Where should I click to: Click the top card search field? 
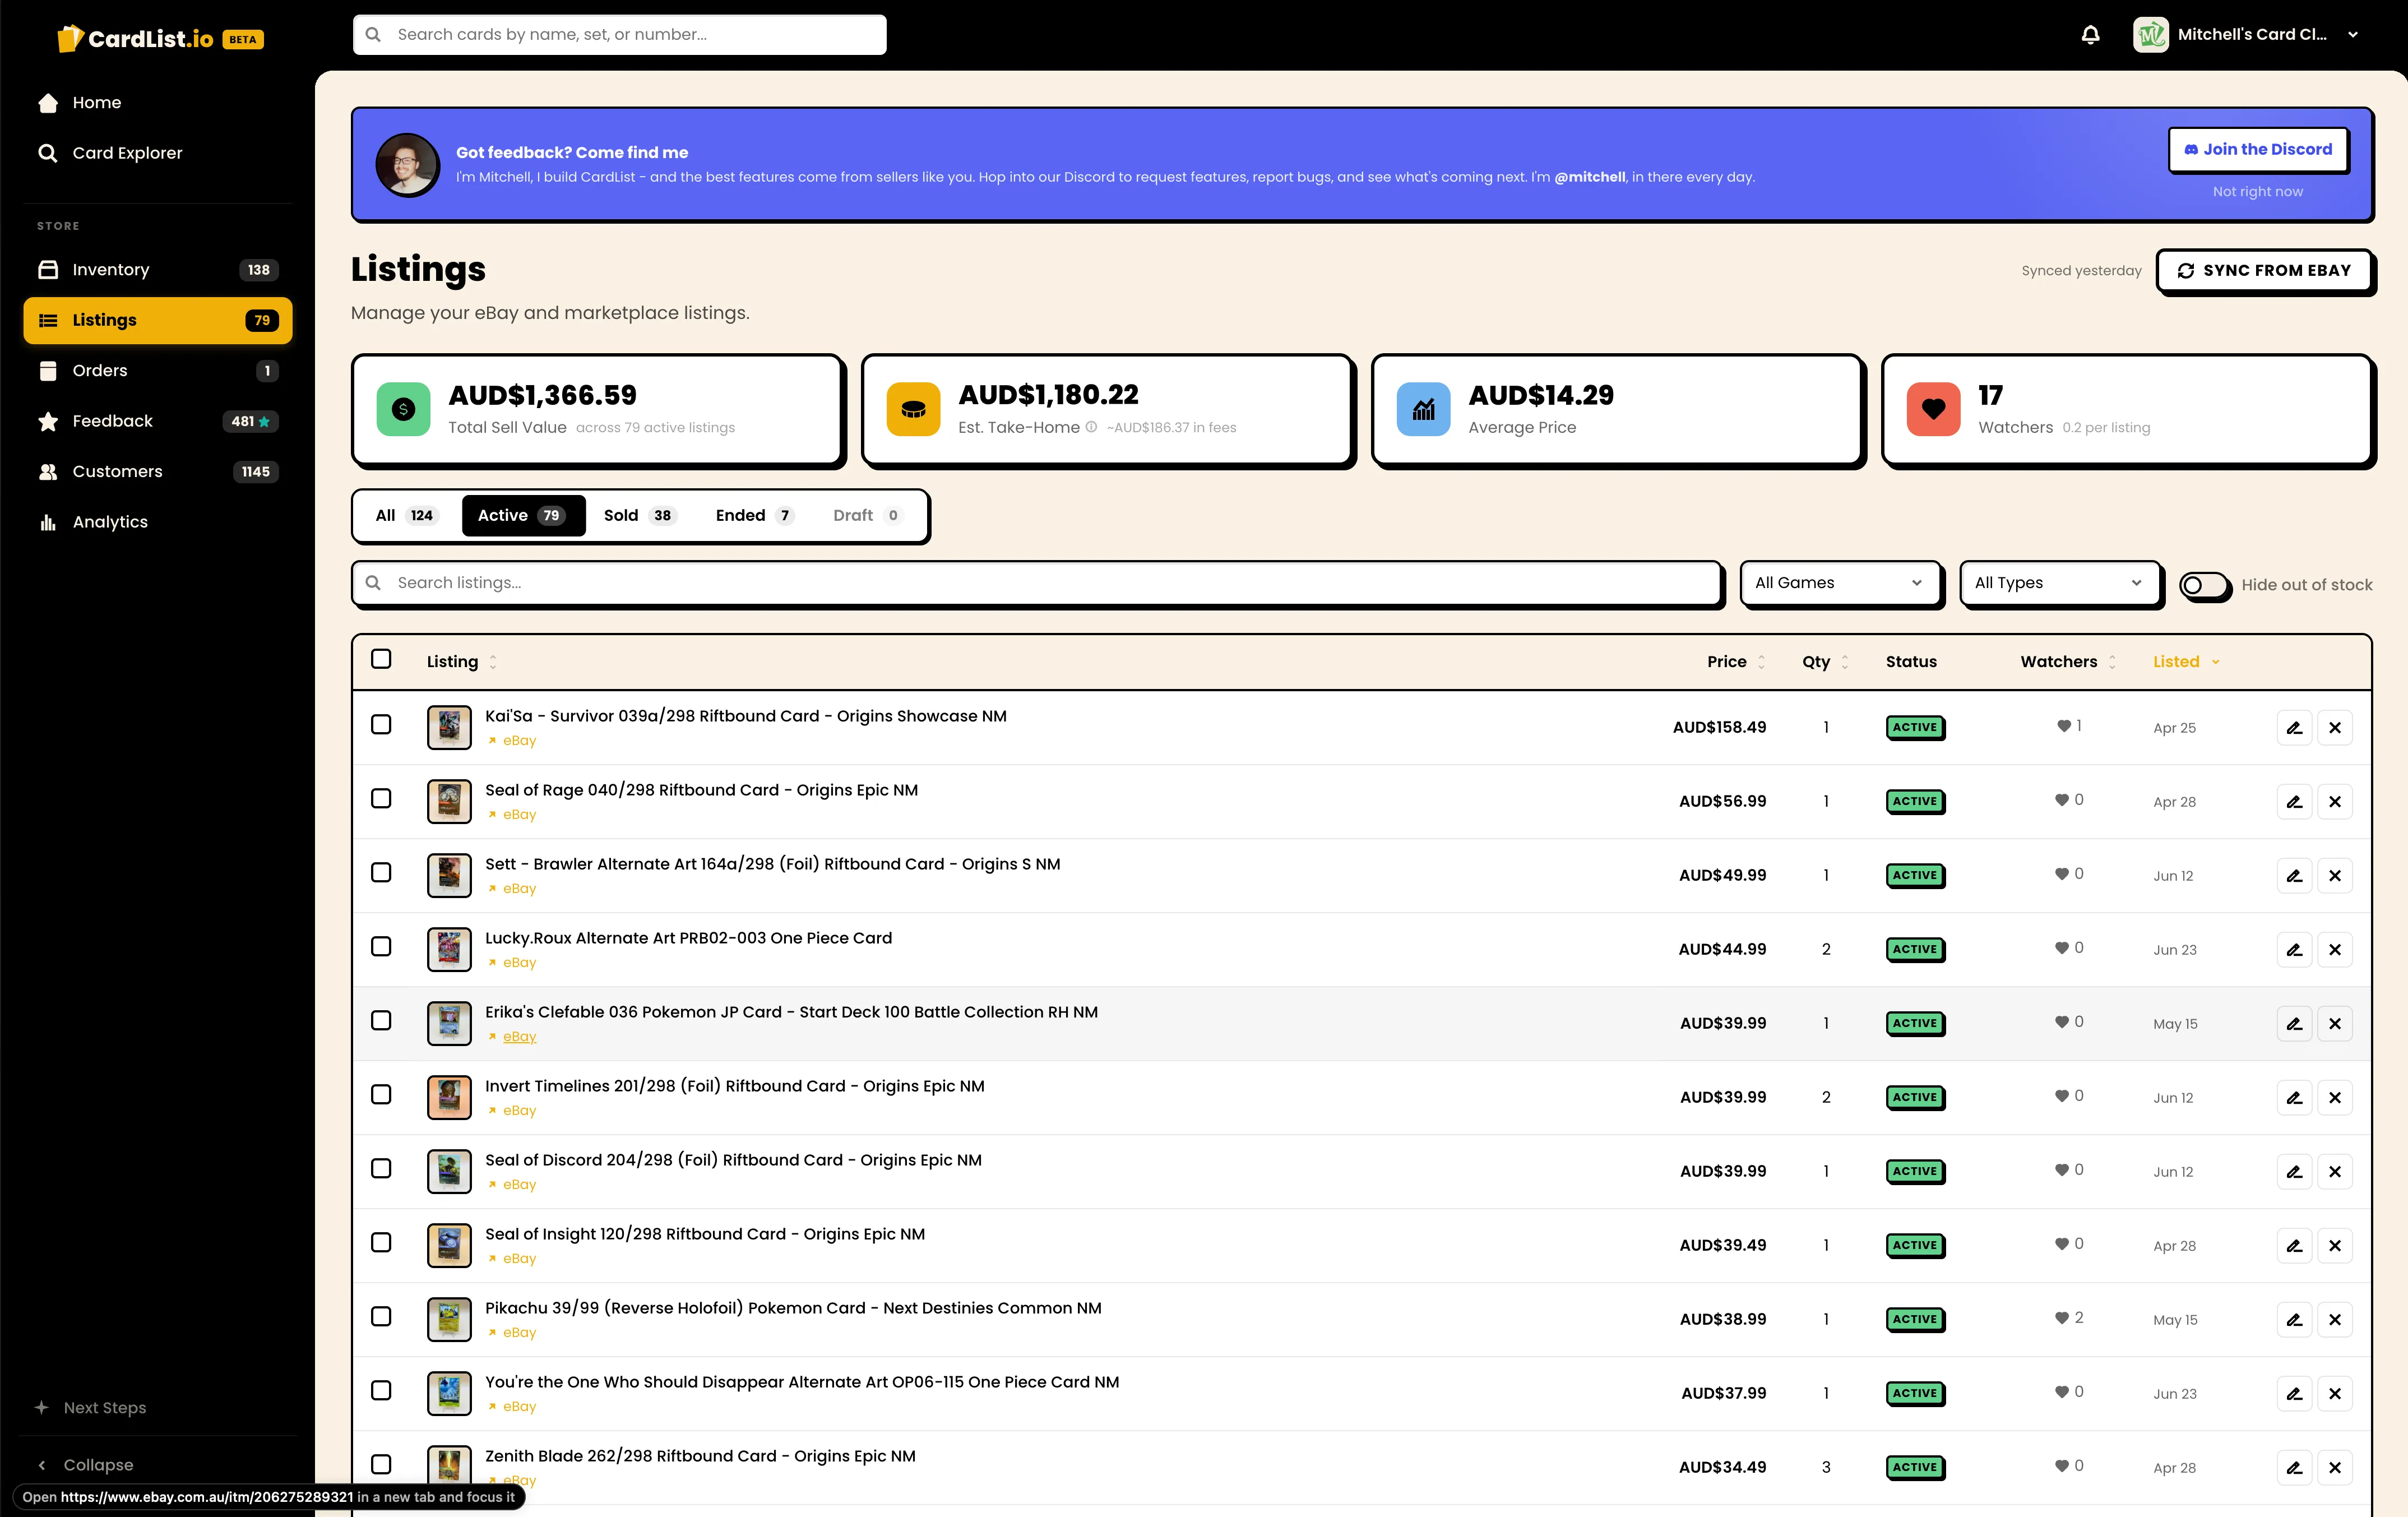[x=619, y=35]
